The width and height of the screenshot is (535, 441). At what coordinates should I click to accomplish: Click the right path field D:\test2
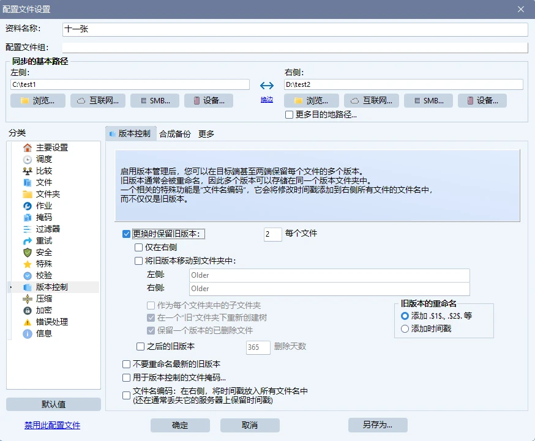(x=403, y=84)
